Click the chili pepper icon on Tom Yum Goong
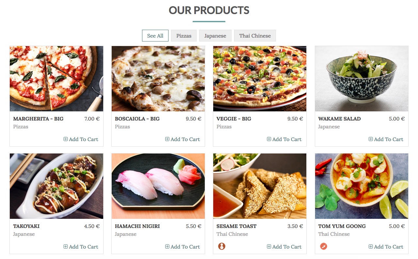Screen dimensions: 418x259 [x=323, y=246]
